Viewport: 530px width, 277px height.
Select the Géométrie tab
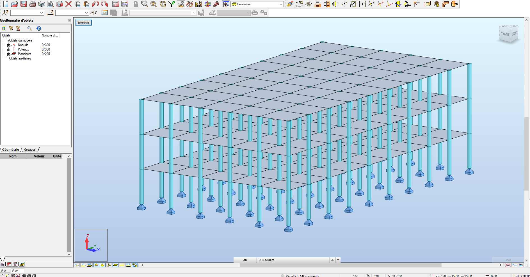tap(10, 150)
